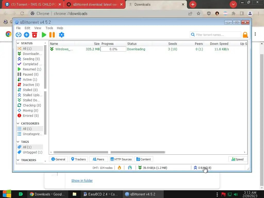Select the Stalled (0) status filter
The width and height of the screenshot is (264, 198).
(x=30, y=90)
